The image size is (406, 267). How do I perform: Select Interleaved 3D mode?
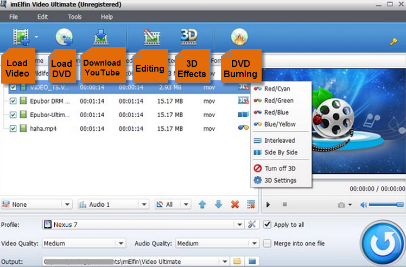click(281, 141)
